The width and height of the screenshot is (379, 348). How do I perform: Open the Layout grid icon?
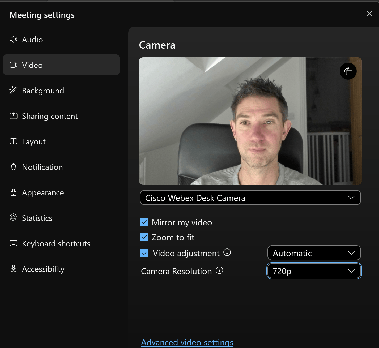point(14,141)
